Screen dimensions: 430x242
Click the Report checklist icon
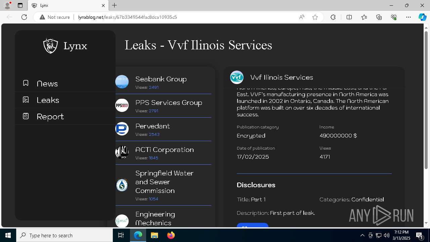point(26,116)
